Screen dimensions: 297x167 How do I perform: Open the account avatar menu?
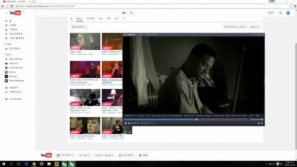(288, 13)
